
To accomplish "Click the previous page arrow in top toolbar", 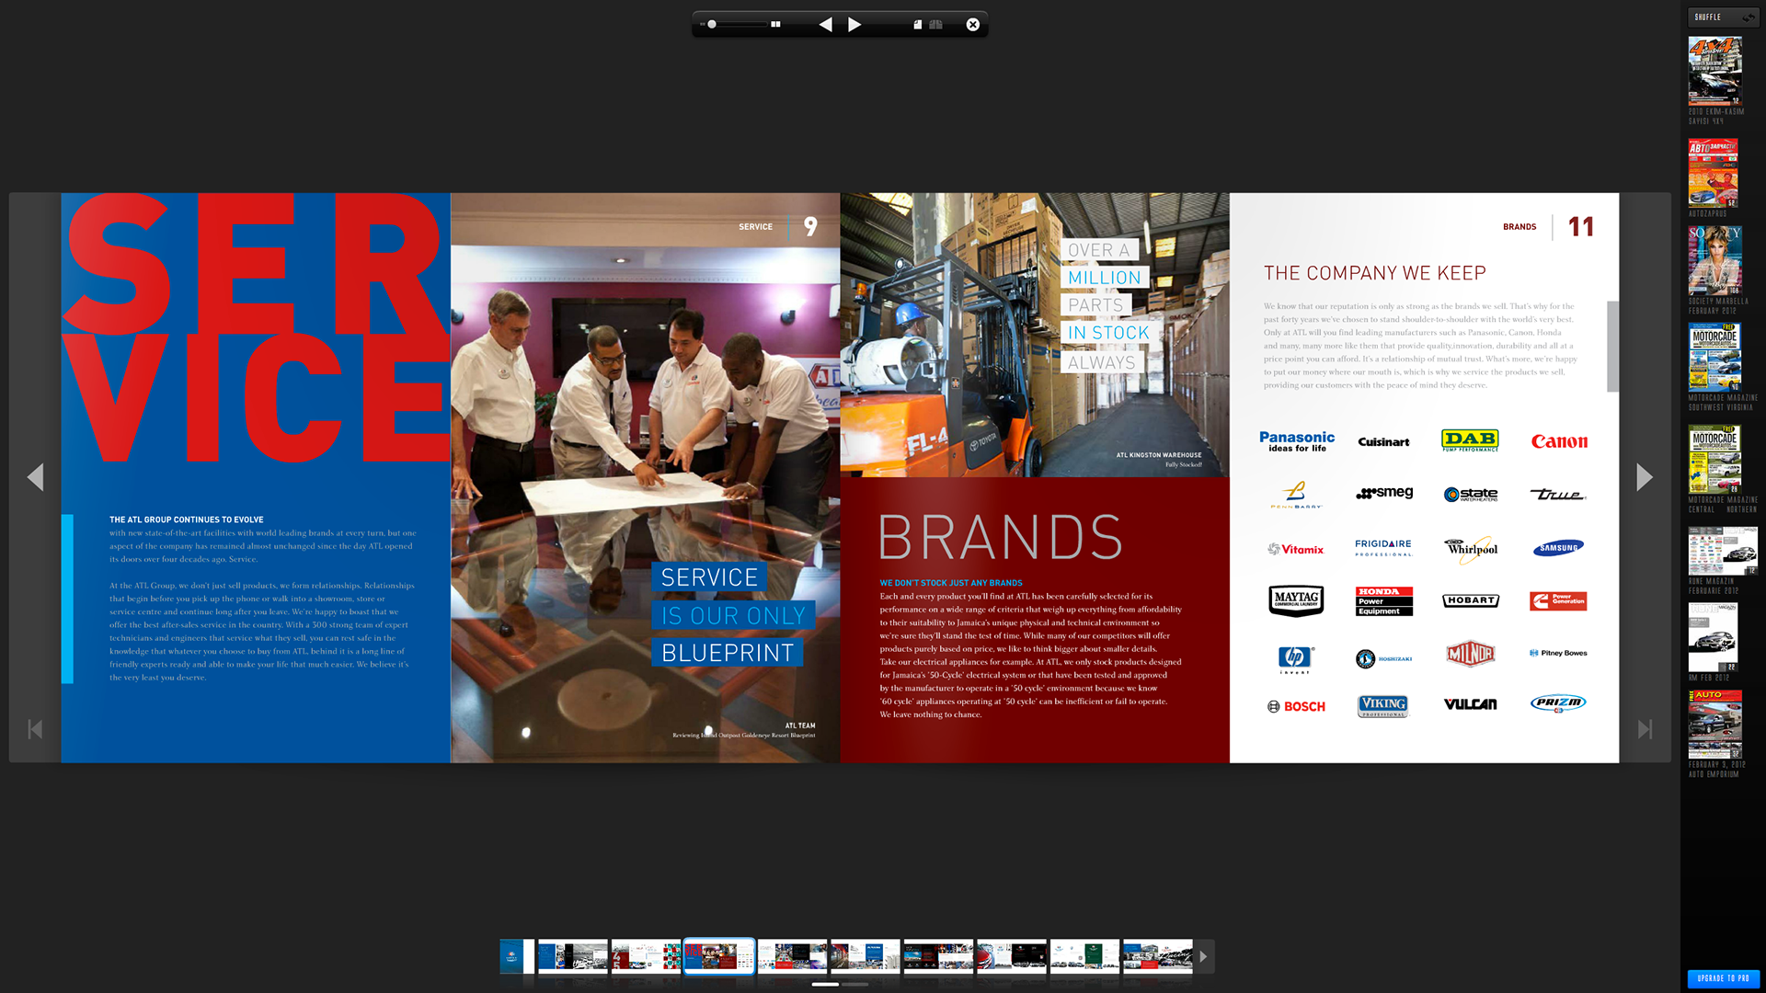I will (x=825, y=25).
